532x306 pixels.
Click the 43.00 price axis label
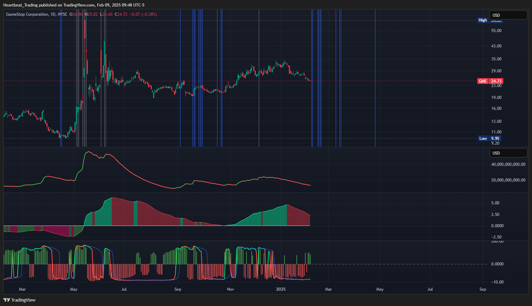496,46
